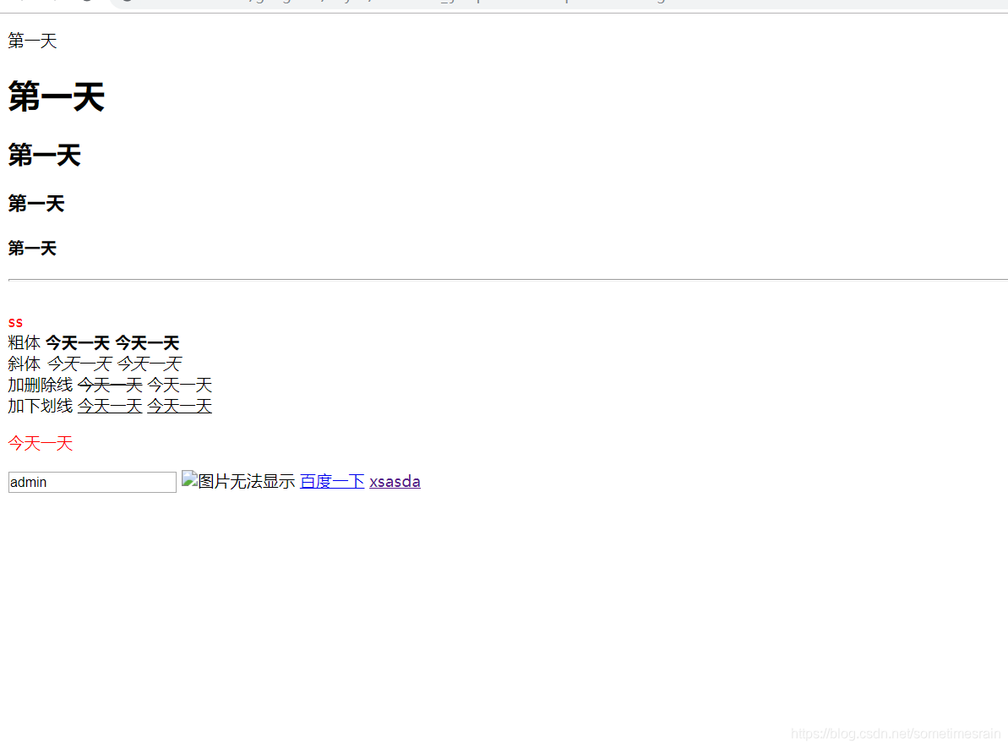Click the underlined 今天一天 text
Screen dimensions: 1008x749
pyautogui.click(x=109, y=406)
